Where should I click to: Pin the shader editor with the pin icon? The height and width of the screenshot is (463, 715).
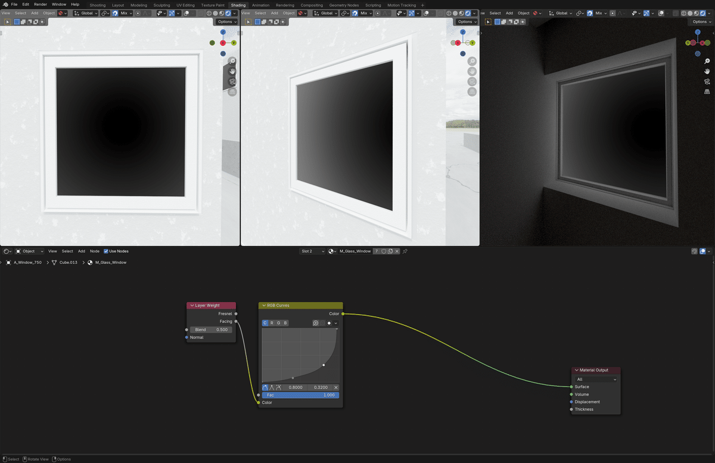tap(405, 251)
